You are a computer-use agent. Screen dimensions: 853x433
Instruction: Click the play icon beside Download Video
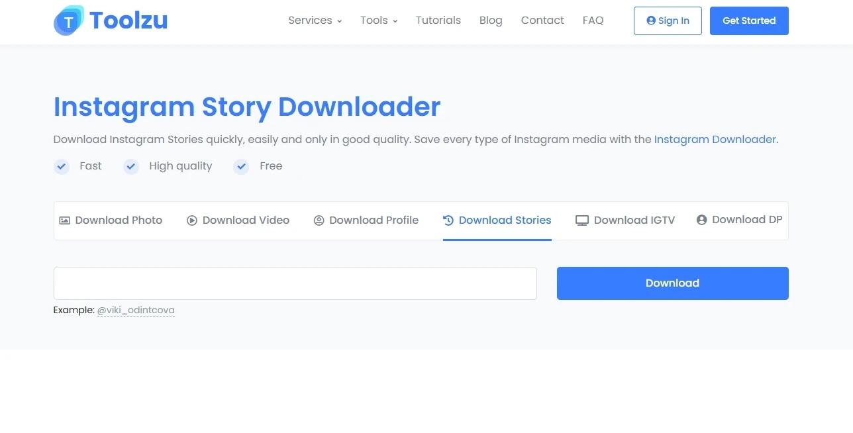192,220
